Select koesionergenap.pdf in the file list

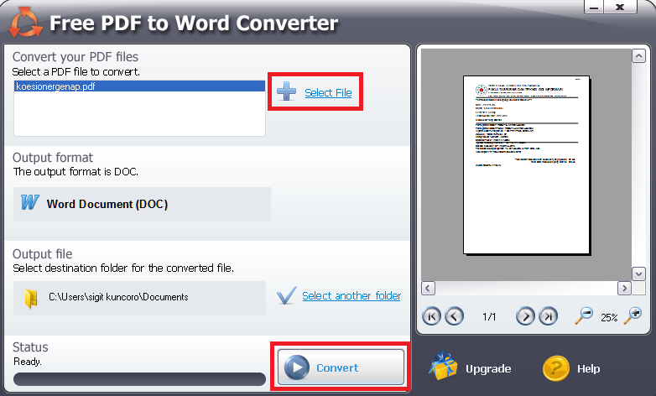140,86
